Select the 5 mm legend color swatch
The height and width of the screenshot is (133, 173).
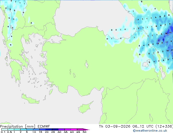30,129
